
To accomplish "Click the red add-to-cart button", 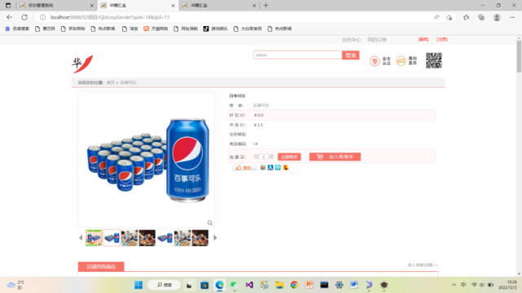I will (335, 157).
